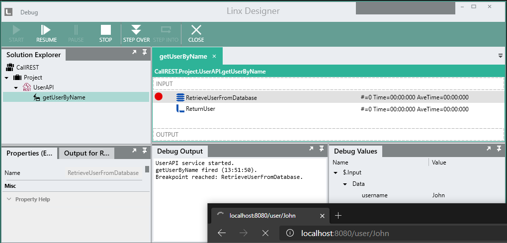Select the RetrieveUserFromDatabase function row
This screenshot has height=243, width=507.
pyautogui.click(x=328, y=97)
